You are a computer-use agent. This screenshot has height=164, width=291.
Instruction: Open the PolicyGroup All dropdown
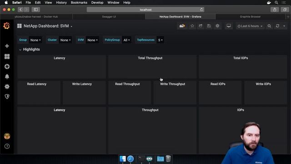126,40
